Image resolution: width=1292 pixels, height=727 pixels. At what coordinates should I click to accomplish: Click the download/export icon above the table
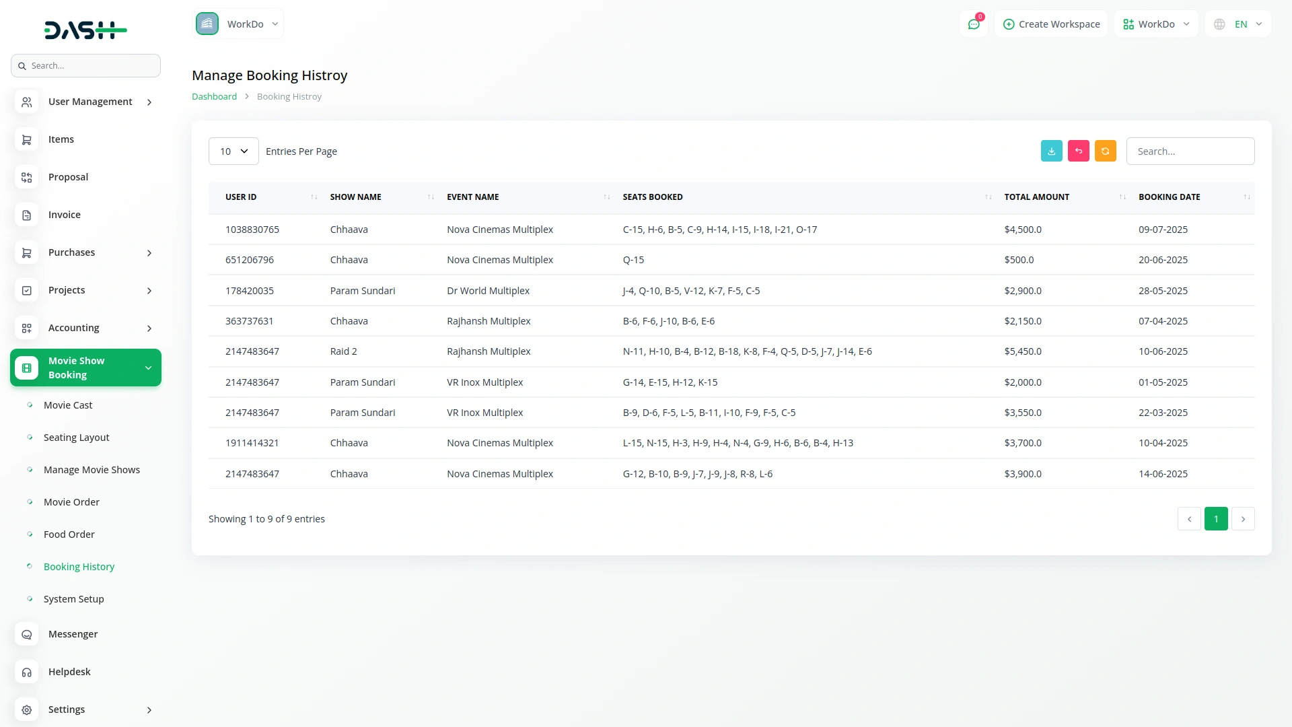pos(1052,151)
